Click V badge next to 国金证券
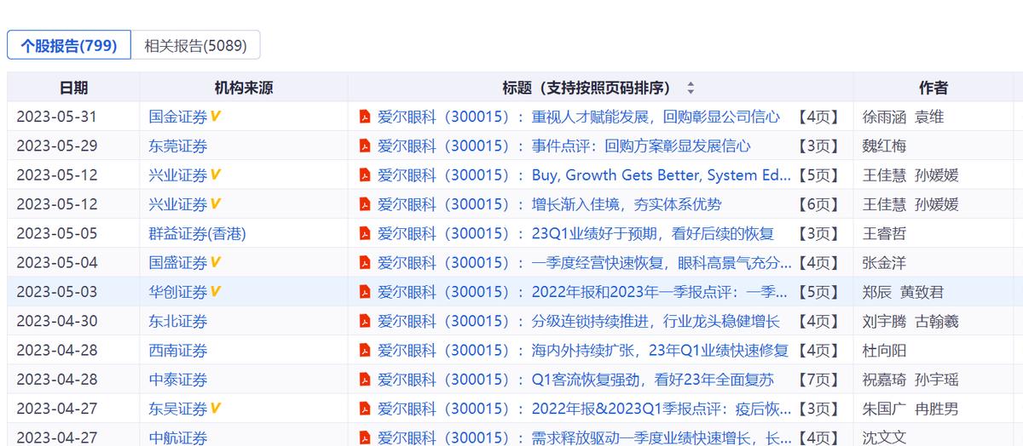Viewport: 1023px width, 446px height. point(216,117)
